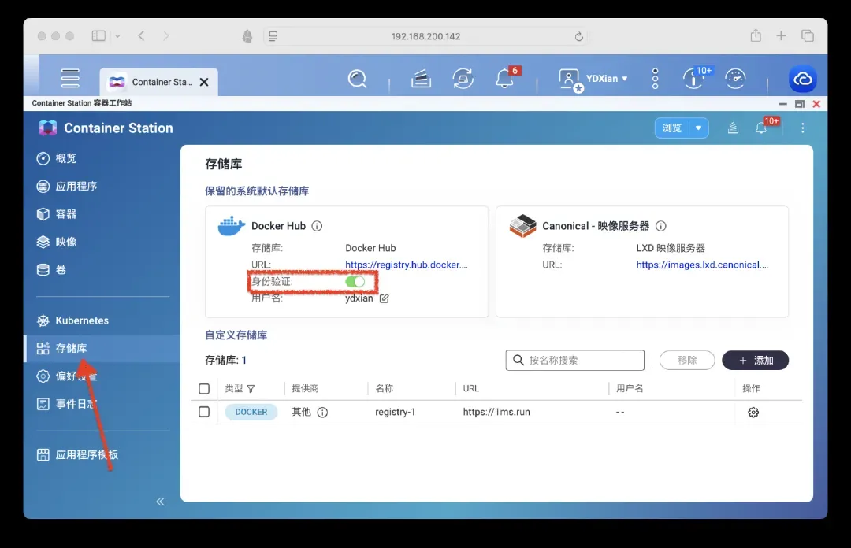Image resolution: width=851 pixels, height=548 pixels.
Task: Click the QTS search magnifier icon
Action: tap(358, 79)
